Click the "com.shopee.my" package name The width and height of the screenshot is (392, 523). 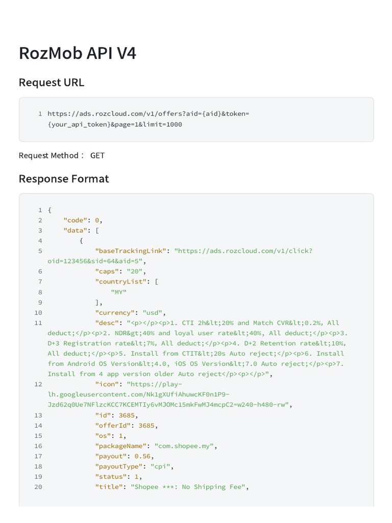184,445
